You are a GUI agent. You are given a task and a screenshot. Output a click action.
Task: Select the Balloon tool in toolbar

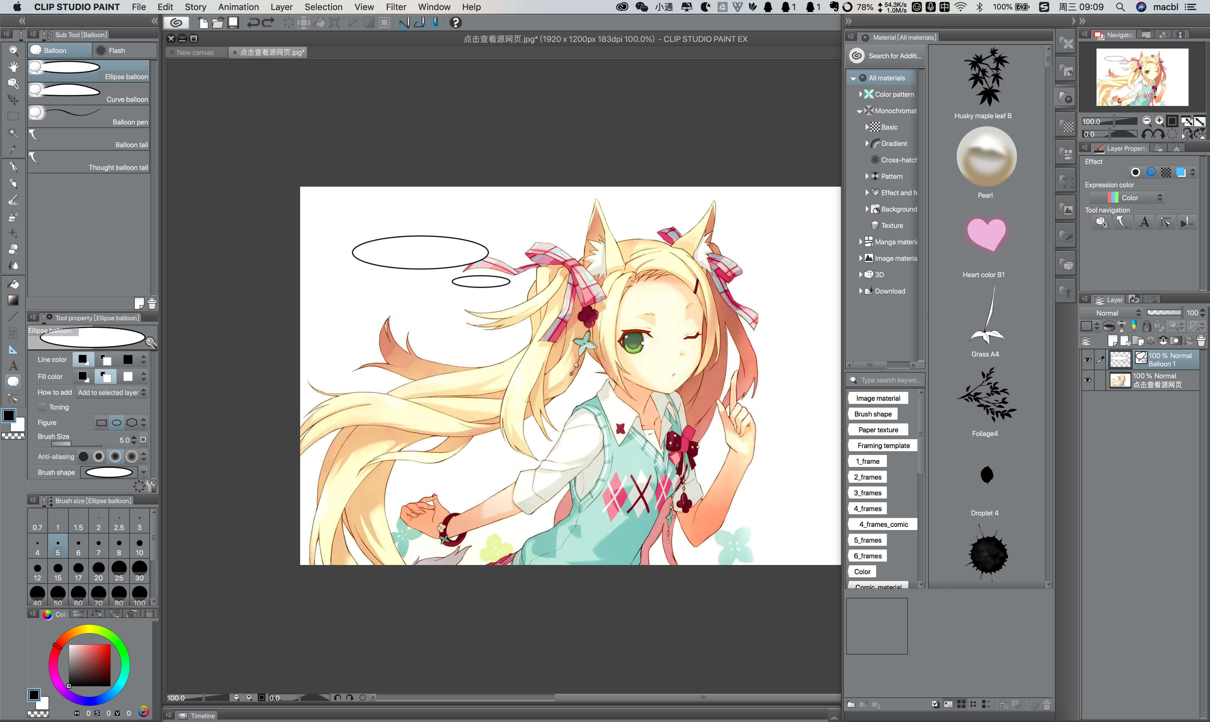click(13, 382)
